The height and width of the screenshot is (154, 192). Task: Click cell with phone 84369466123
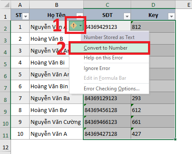107,122
